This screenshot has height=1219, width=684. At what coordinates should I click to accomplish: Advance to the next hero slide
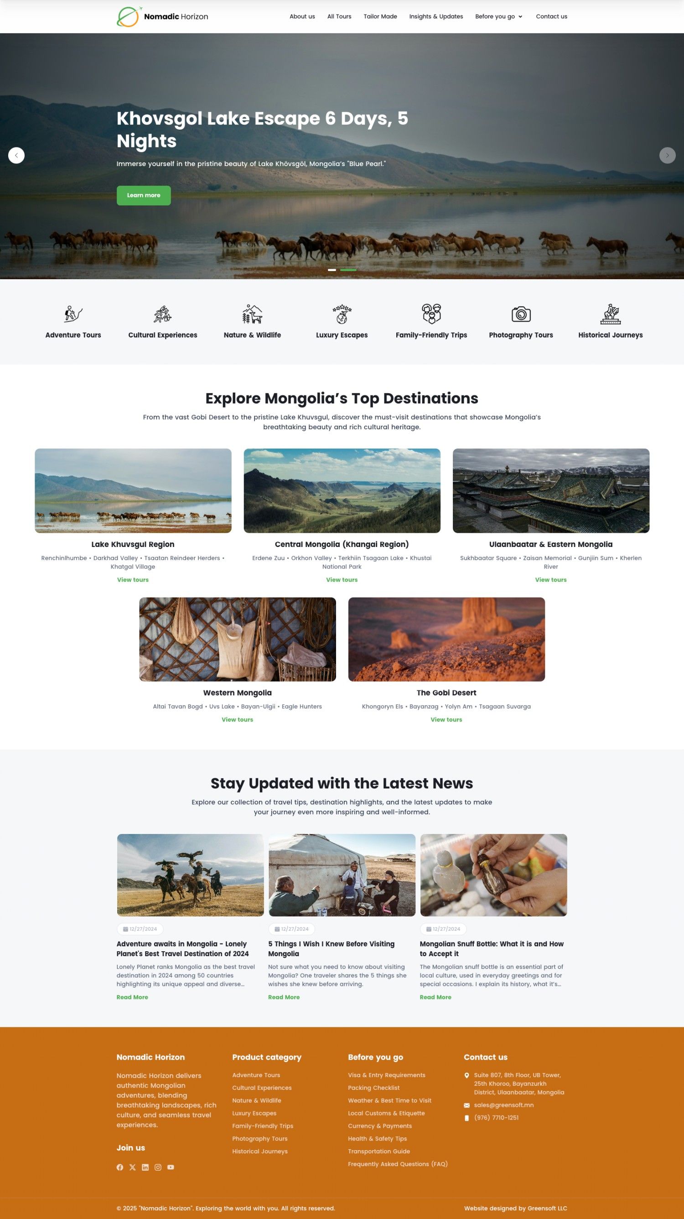pyautogui.click(x=668, y=155)
